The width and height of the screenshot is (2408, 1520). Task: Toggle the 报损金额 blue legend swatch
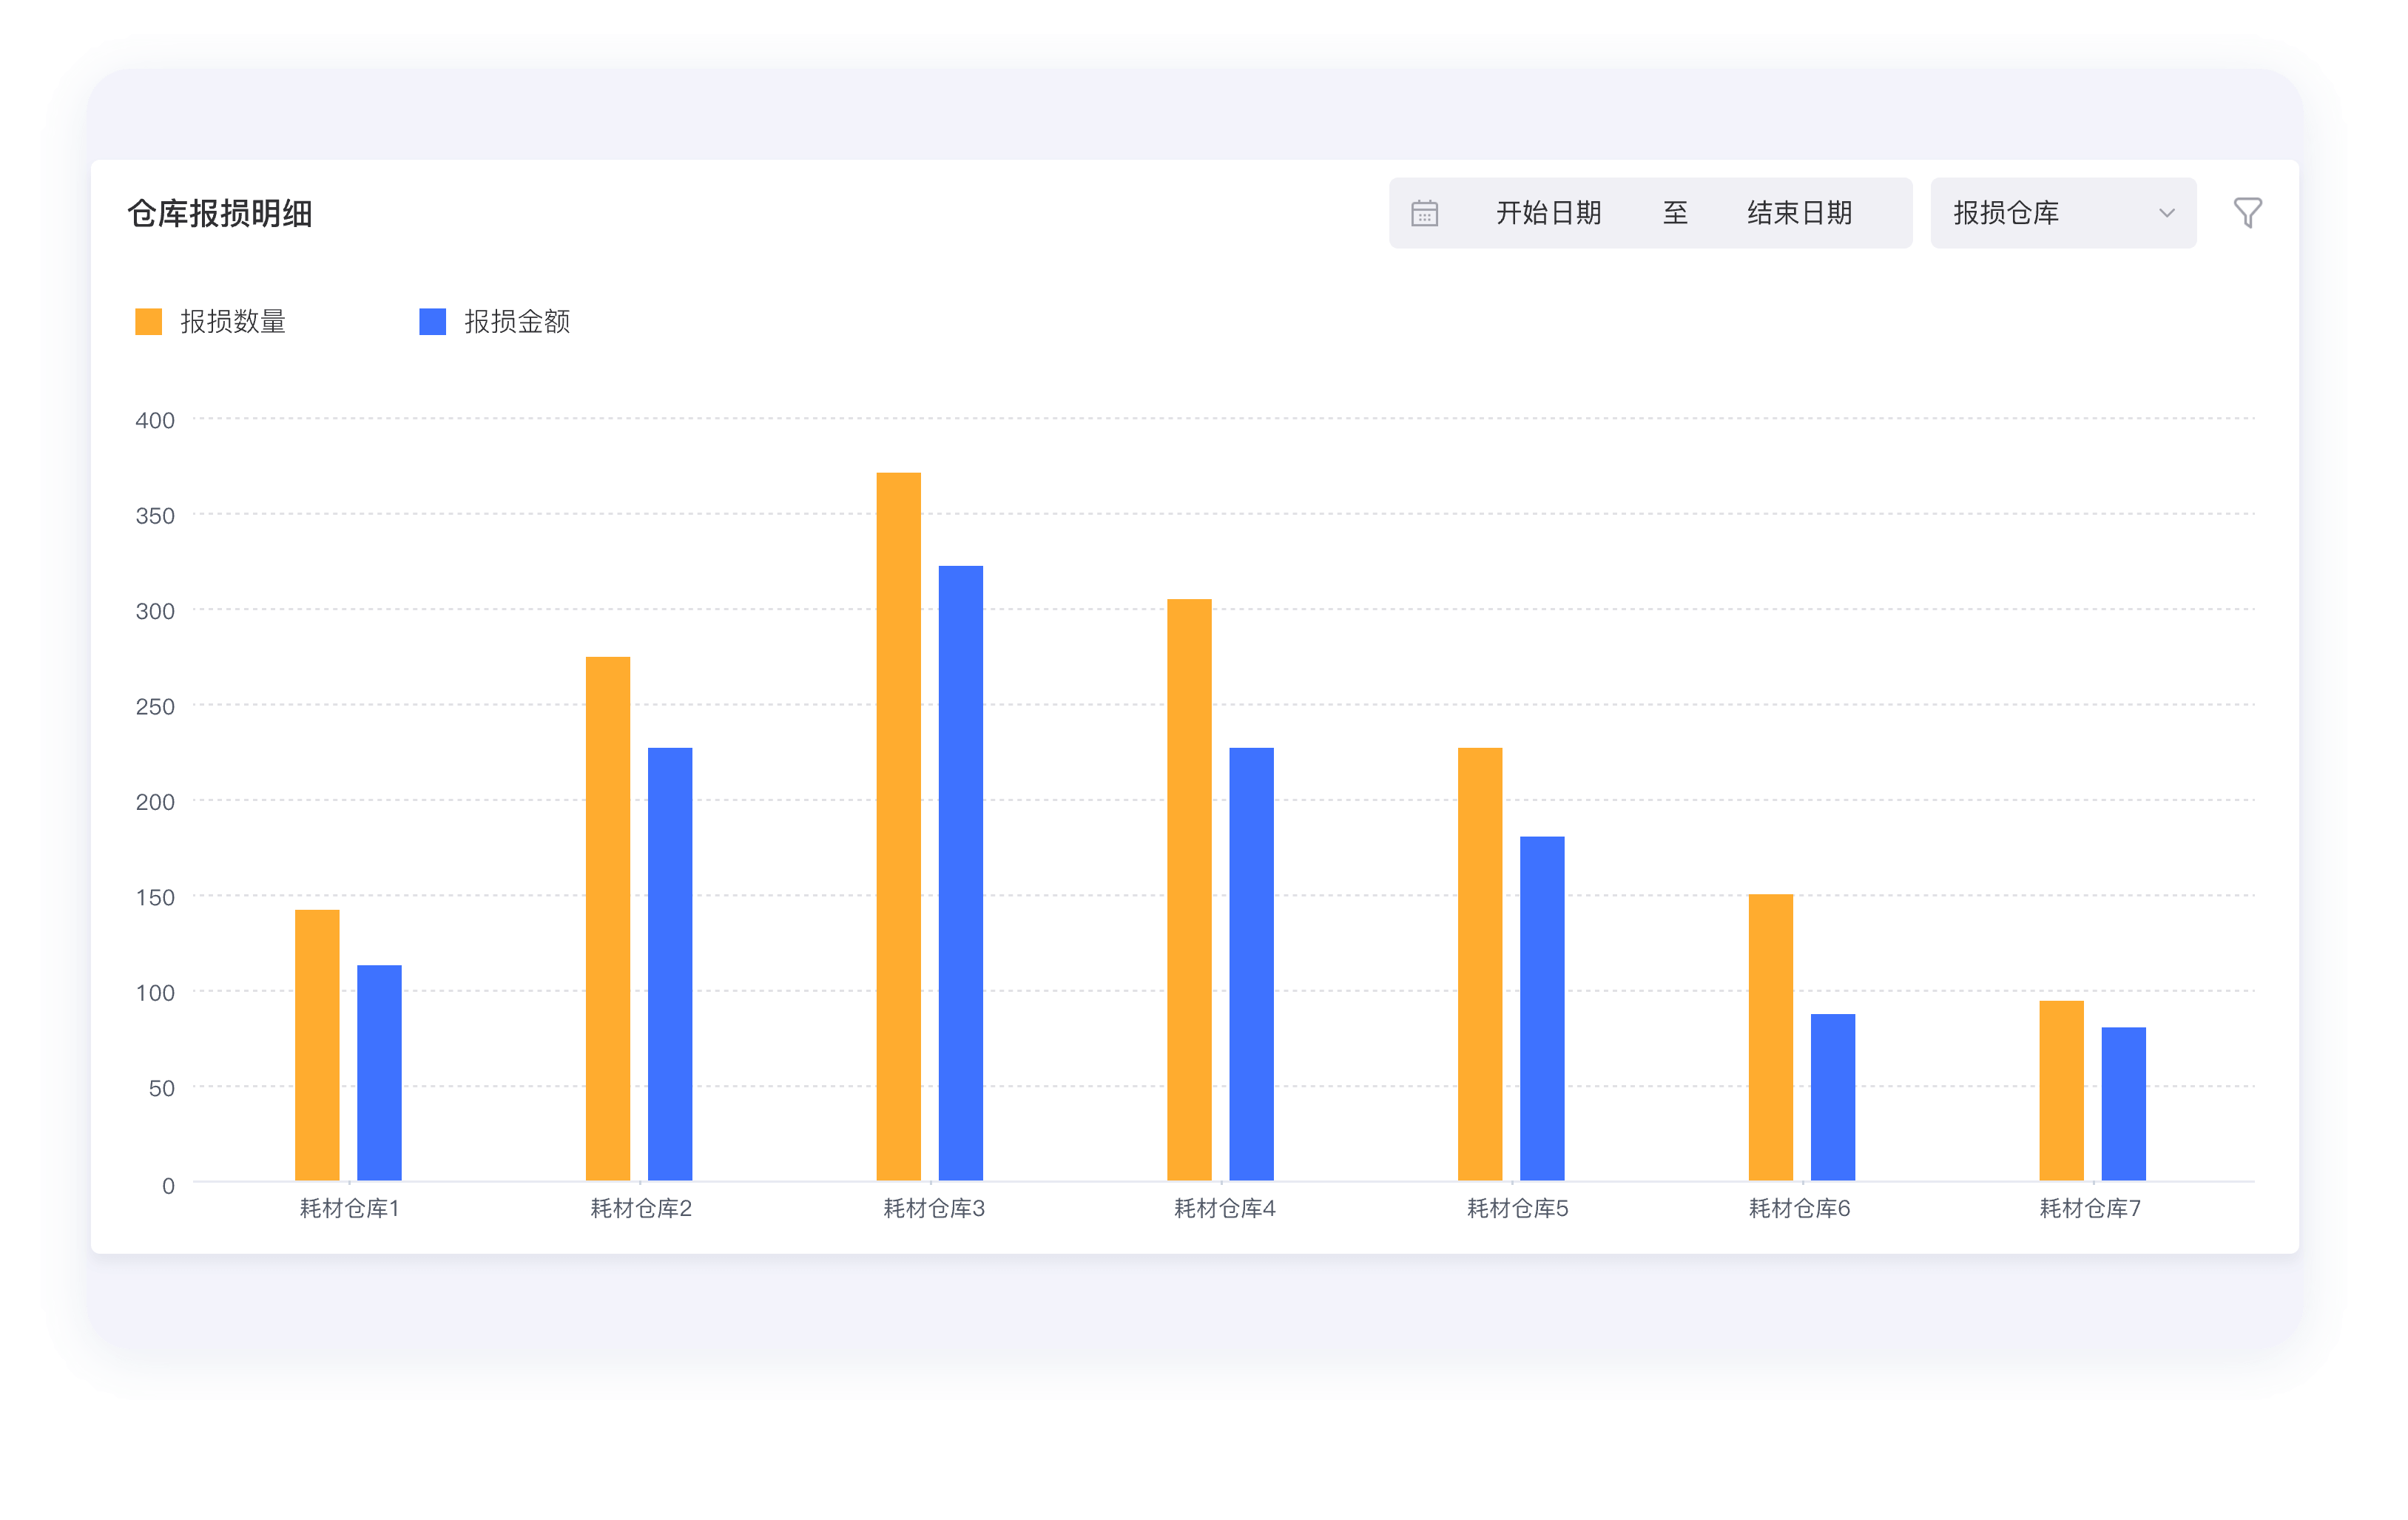click(x=432, y=322)
